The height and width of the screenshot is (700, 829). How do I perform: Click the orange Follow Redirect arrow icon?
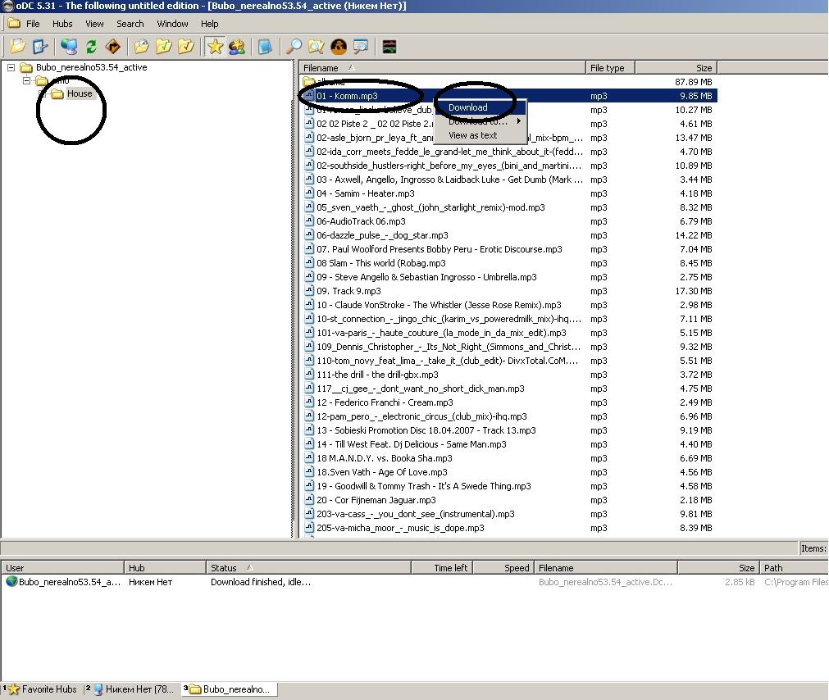[113, 47]
